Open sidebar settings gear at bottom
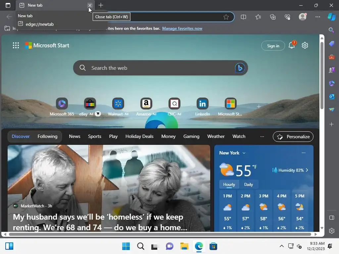The image size is (339, 254). (331, 231)
